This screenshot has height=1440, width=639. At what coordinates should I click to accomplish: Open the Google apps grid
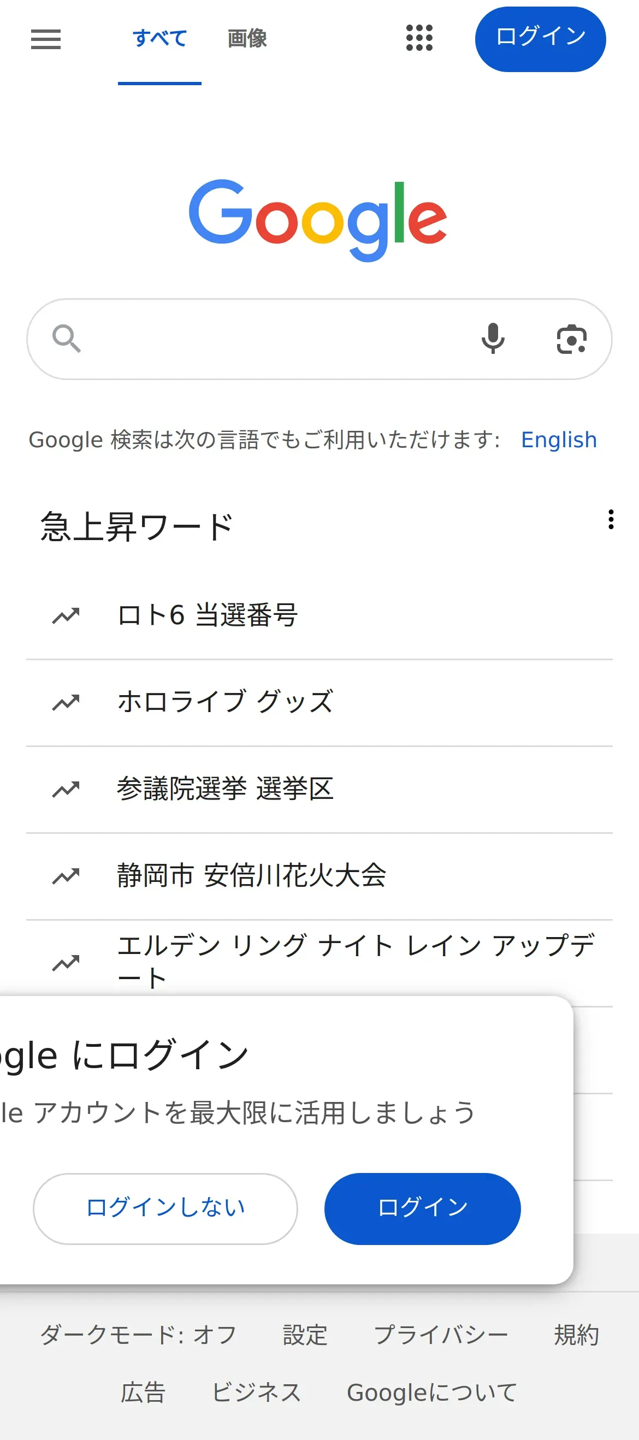(x=419, y=38)
